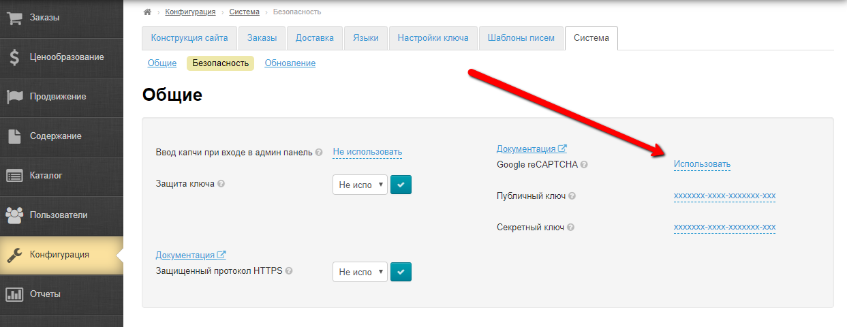The height and width of the screenshot is (327, 847).
Task: Click Использовать link for Google reCAPTCHA
Action: [702, 164]
